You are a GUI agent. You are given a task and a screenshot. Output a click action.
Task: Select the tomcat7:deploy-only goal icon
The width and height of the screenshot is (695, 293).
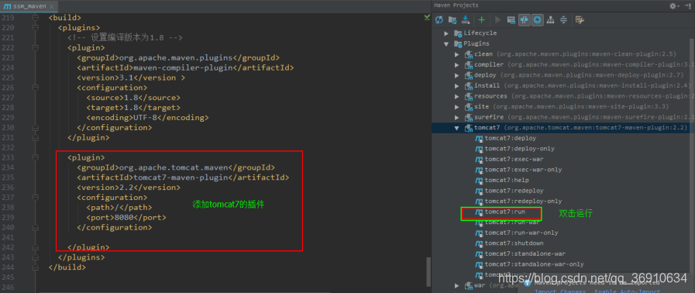(479, 149)
